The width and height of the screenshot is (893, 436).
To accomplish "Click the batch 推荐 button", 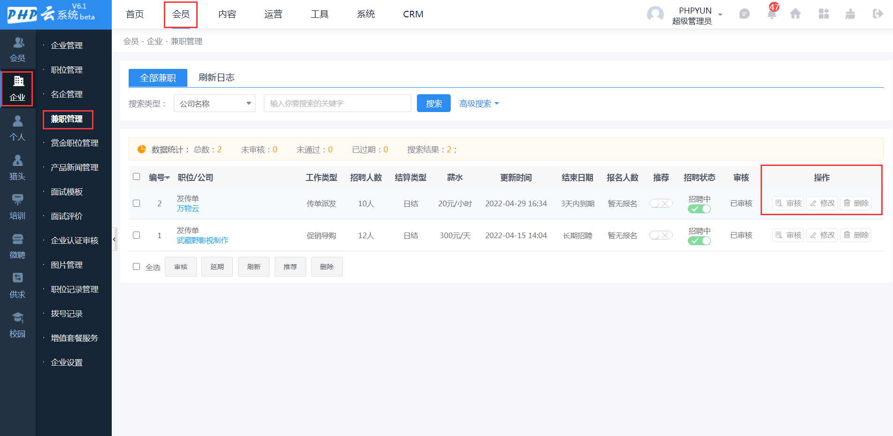I will (290, 267).
